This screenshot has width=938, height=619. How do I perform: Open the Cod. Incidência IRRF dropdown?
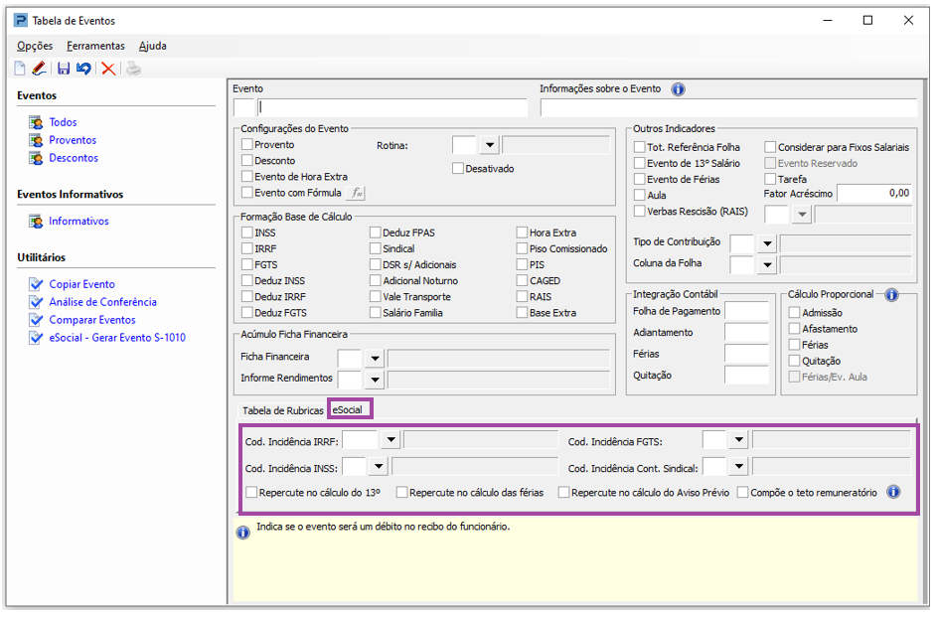tap(391, 440)
